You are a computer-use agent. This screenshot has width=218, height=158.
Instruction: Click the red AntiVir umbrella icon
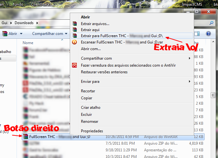tap(75, 65)
